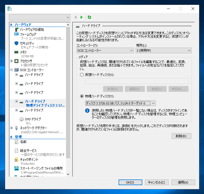This screenshot has width=204, height=194.
Task: Select DVD ドライブ in the tree
Action: click(33, 119)
